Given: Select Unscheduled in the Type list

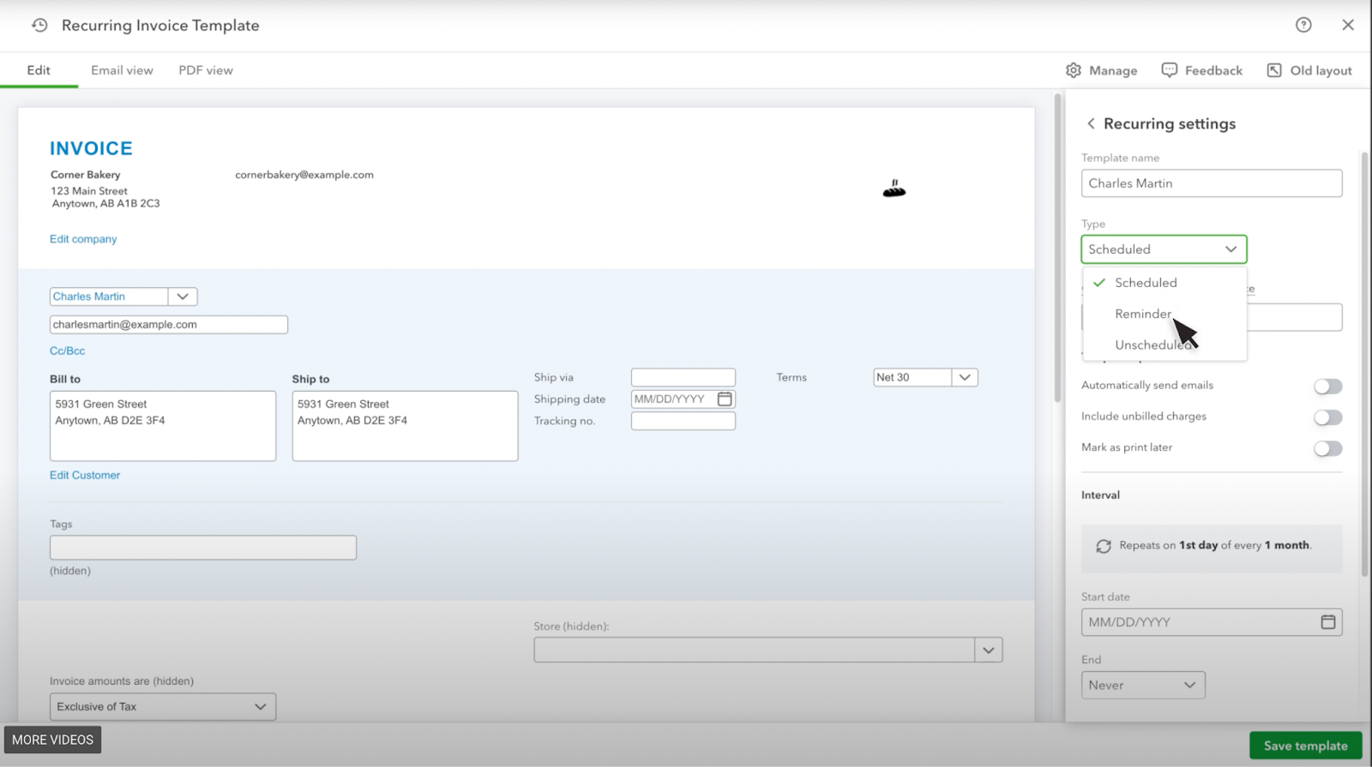Looking at the screenshot, I should coord(1164,345).
